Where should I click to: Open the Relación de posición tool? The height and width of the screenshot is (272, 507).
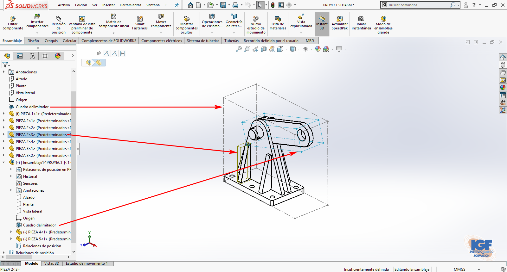pos(59,19)
